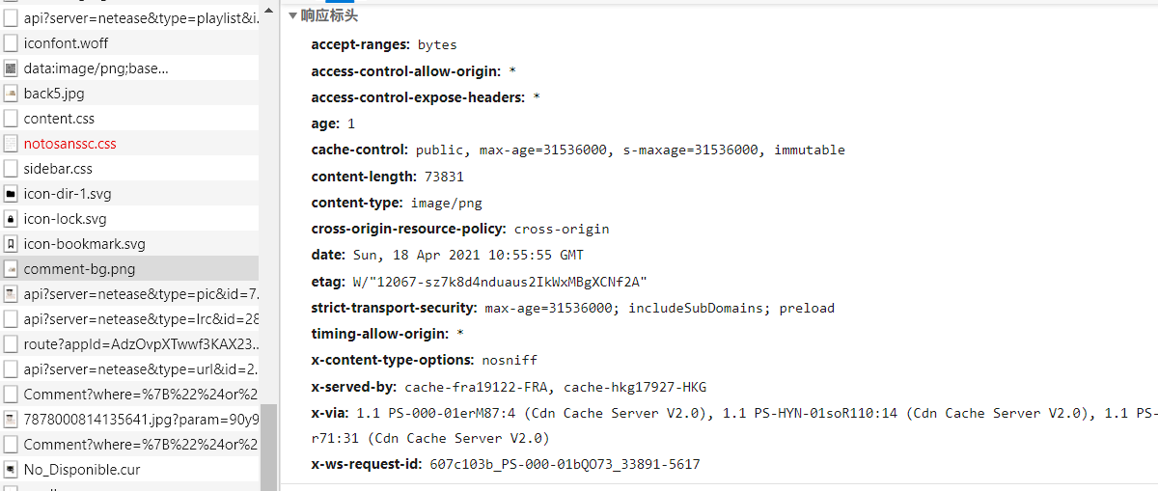The image size is (1158, 491).
Task: Open the failed notosanssc.css request
Action: click(129, 144)
